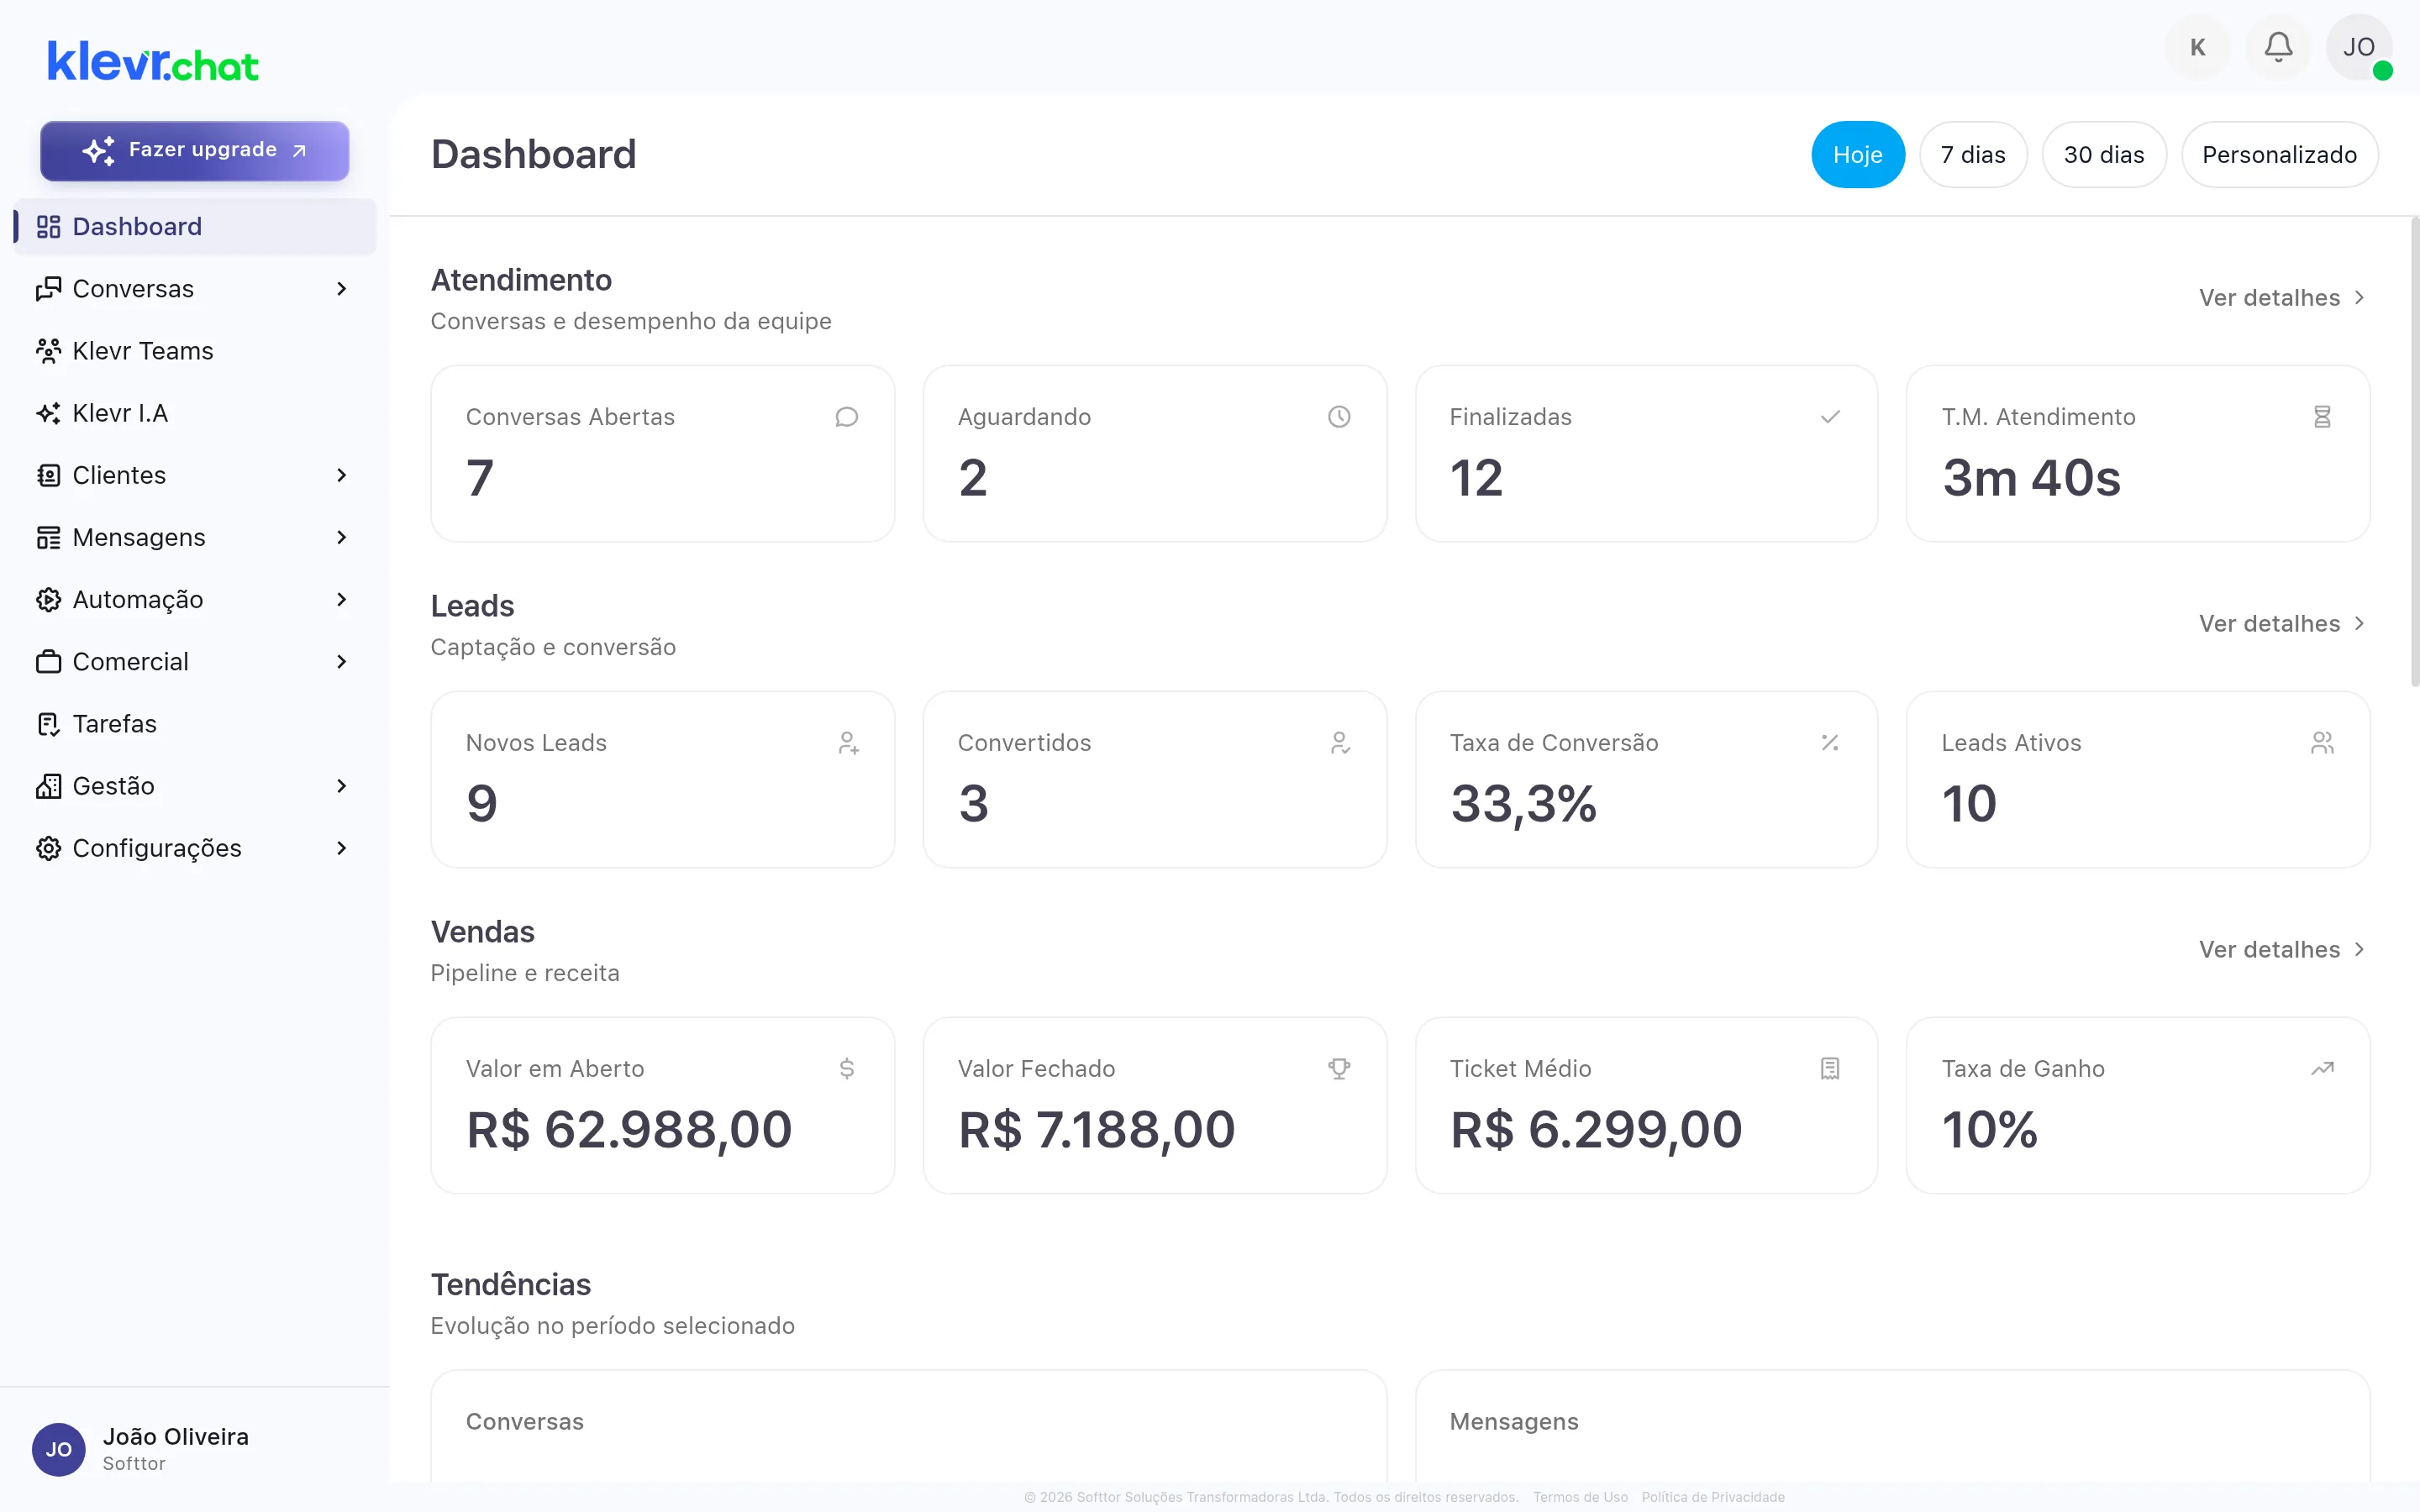Open the K workspace avatar
This screenshot has height=1512, width=2420.
click(2197, 47)
